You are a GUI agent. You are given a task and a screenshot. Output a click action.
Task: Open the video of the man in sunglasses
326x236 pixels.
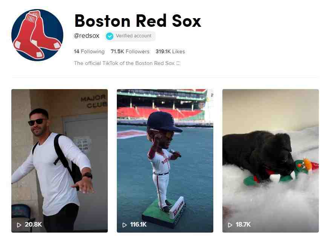tap(60, 161)
